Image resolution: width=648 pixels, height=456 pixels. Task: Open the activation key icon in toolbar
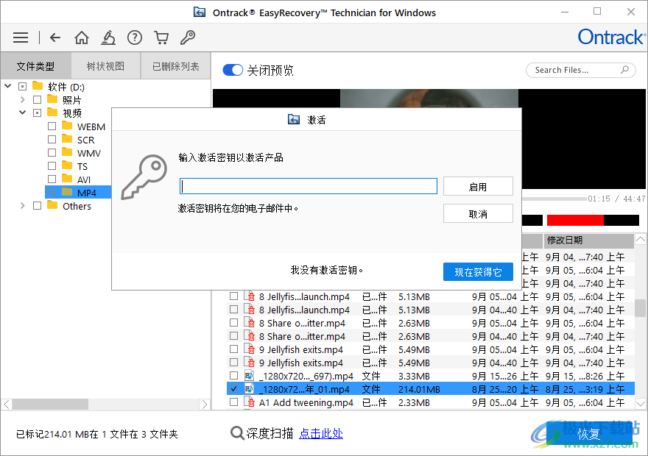[x=188, y=38]
